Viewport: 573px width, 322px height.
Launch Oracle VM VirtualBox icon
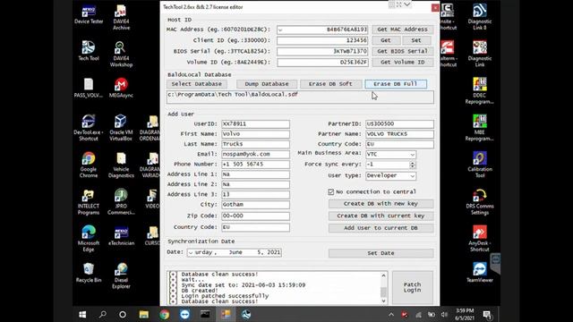[x=121, y=128]
